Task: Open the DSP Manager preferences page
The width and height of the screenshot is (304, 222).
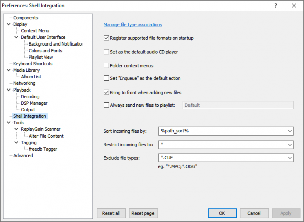Action: click(x=34, y=103)
